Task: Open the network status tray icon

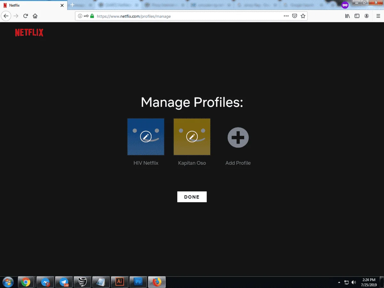Action: (347, 282)
